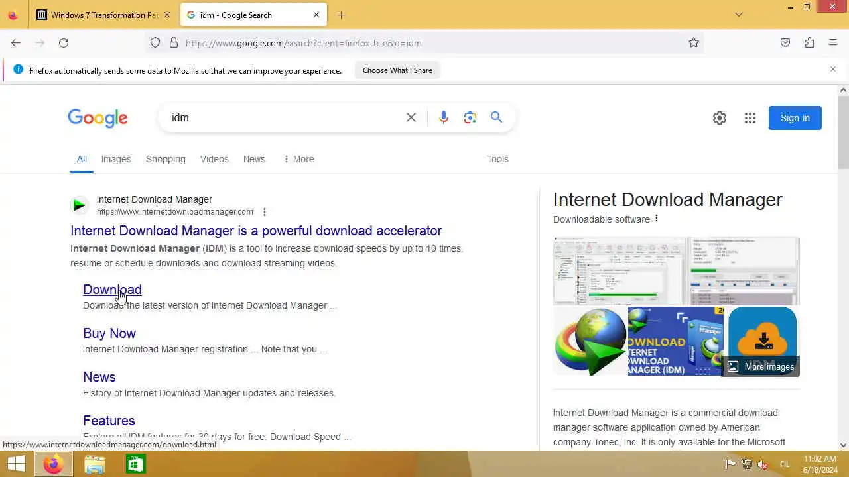This screenshot has height=477, width=849.
Task: Open the Features sitelink
Action: (109, 421)
